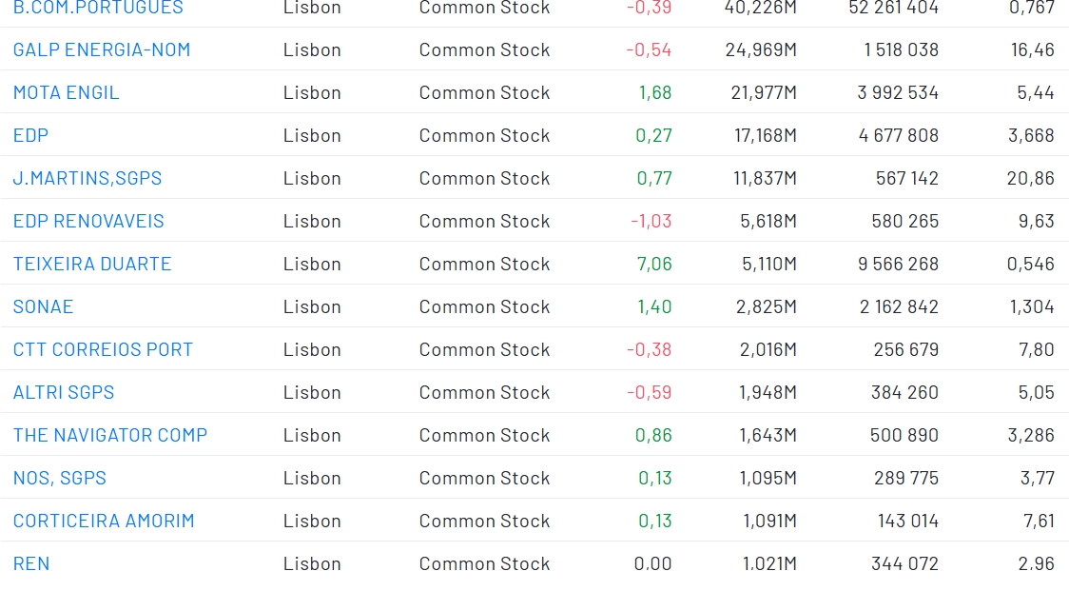This screenshot has height=591, width=1069.
Task: Select the J.MARTINS,SGPS link
Action: coord(87,178)
